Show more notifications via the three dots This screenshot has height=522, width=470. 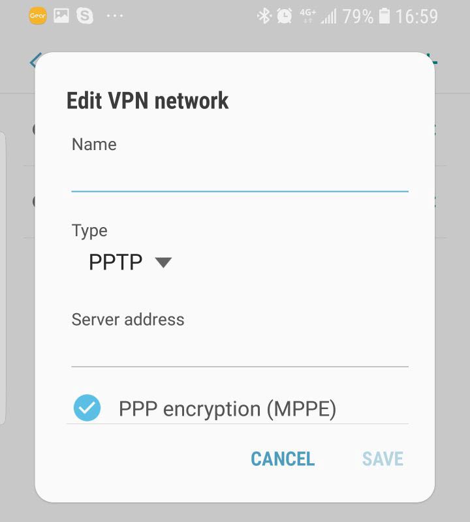coord(115,16)
